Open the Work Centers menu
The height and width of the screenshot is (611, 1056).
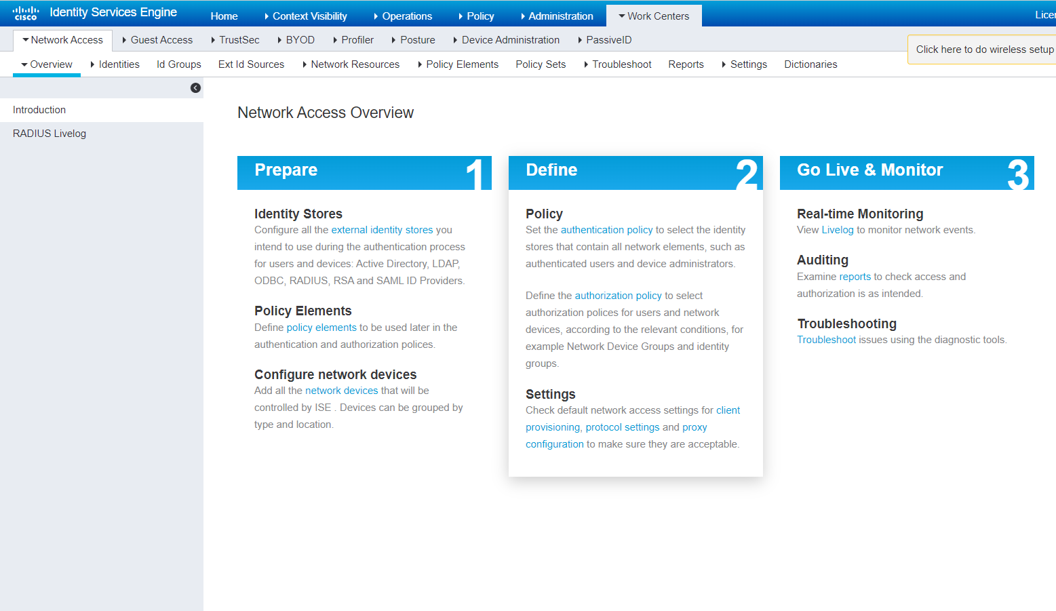[658, 16]
